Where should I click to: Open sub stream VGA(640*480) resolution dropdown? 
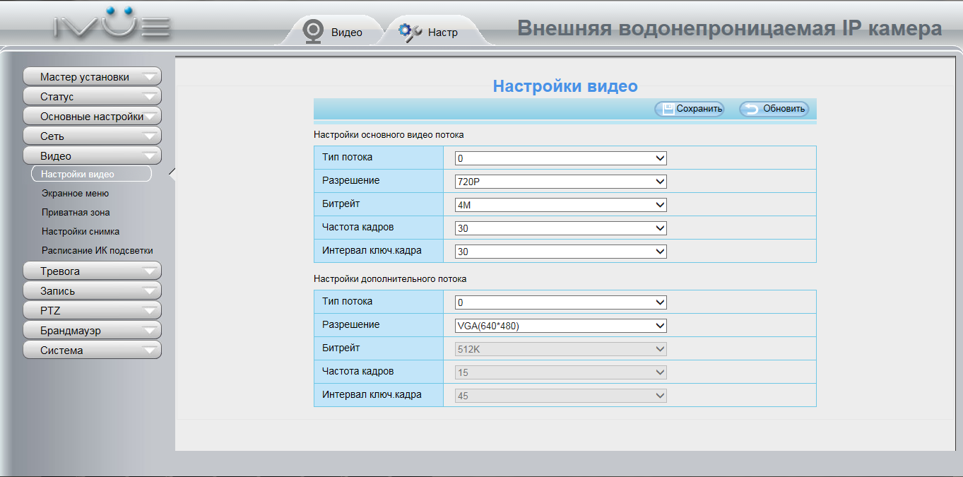click(x=561, y=326)
